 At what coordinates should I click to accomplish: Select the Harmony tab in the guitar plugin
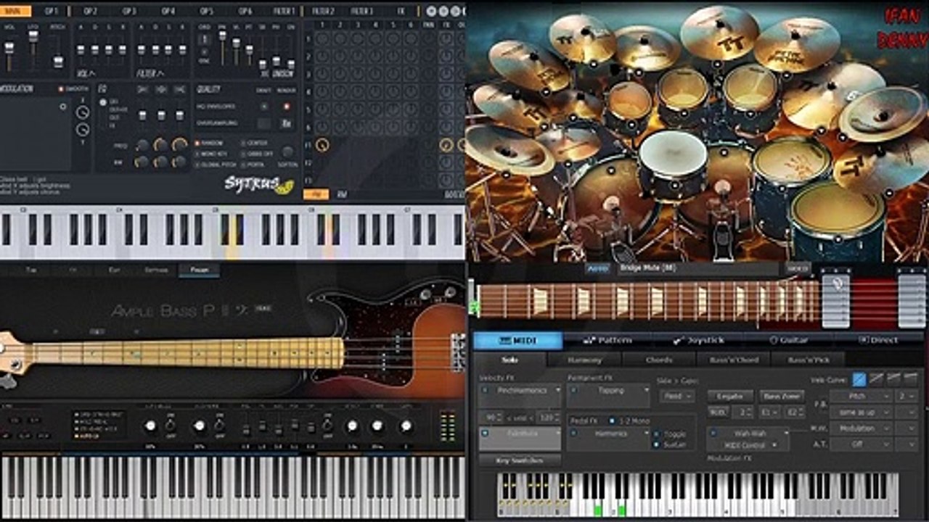click(x=584, y=360)
